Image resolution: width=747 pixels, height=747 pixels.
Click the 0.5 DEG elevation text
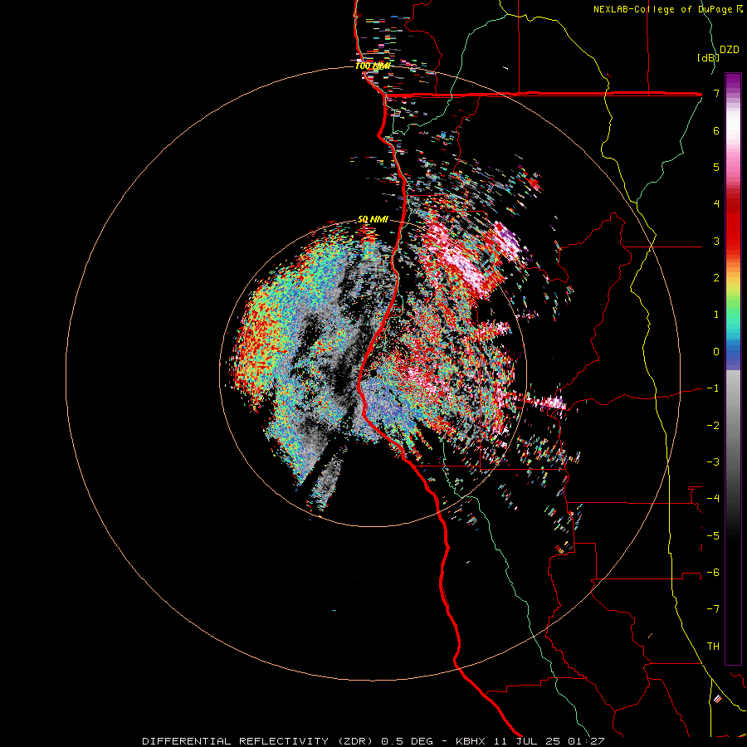407,741
